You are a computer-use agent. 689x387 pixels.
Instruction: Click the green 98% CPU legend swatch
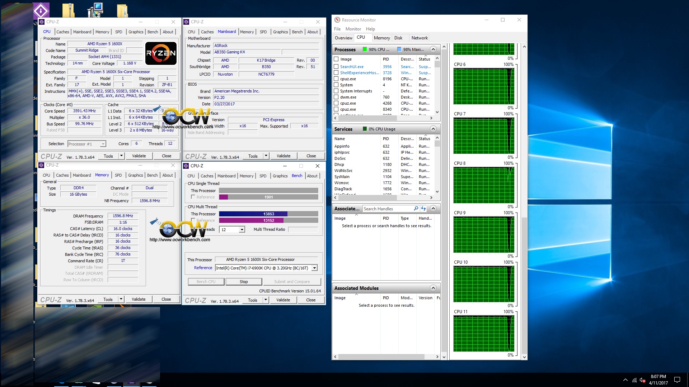(x=365, y=49)
